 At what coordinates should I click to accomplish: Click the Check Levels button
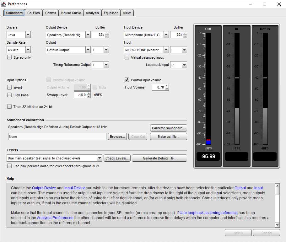point(117,158)
